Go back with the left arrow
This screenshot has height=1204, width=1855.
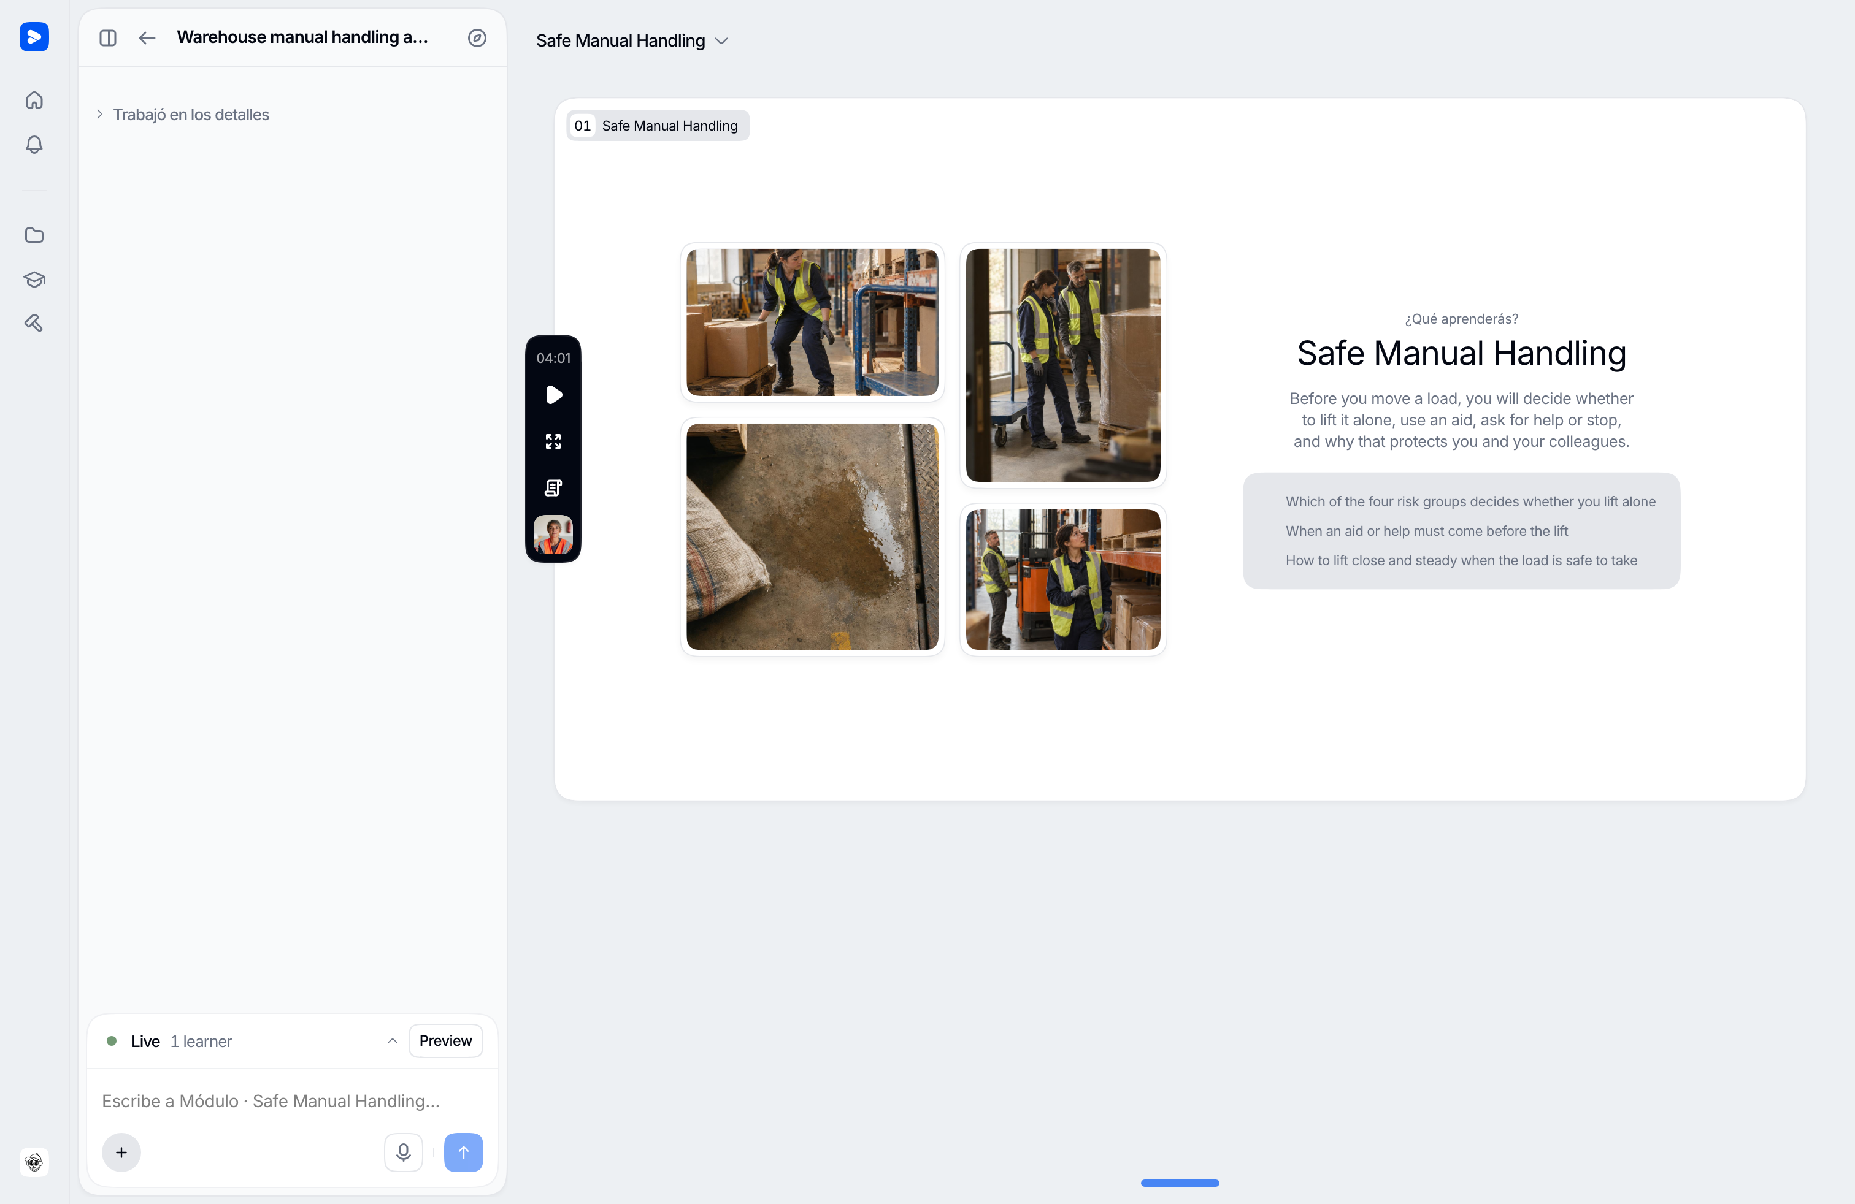[x=147, y=37]
